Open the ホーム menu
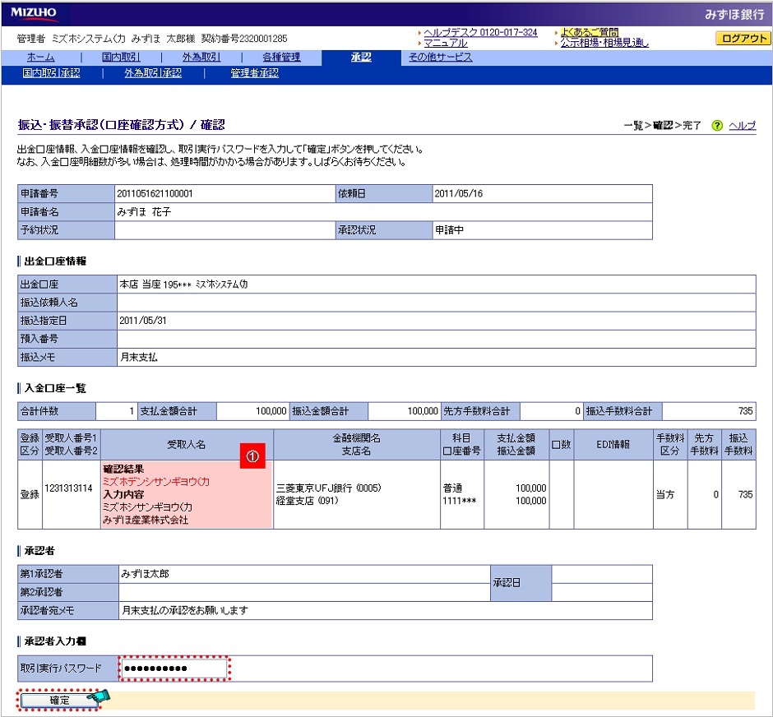Viewport: 773px width, 717px height. [40, 58]
